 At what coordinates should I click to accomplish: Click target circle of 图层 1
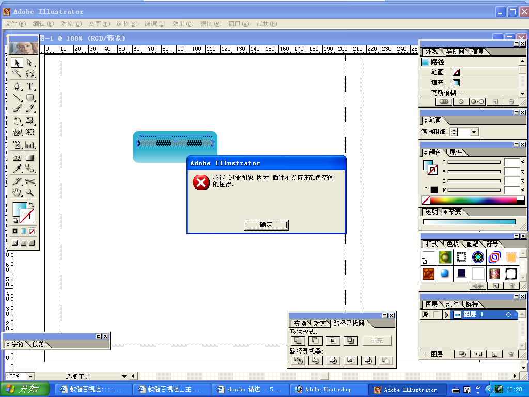tap(508, 315)
